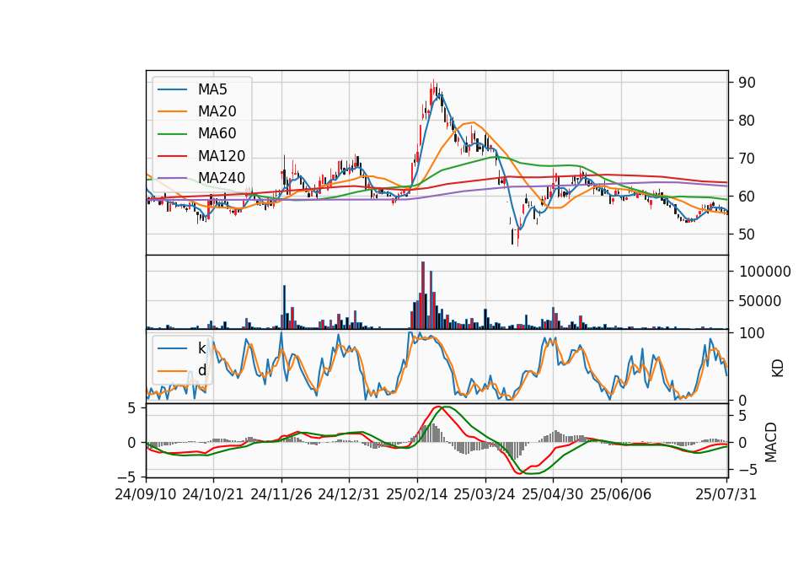Click the 60 price axis tick label
Viewport: 809px width, 582px height.
[747, 197]
